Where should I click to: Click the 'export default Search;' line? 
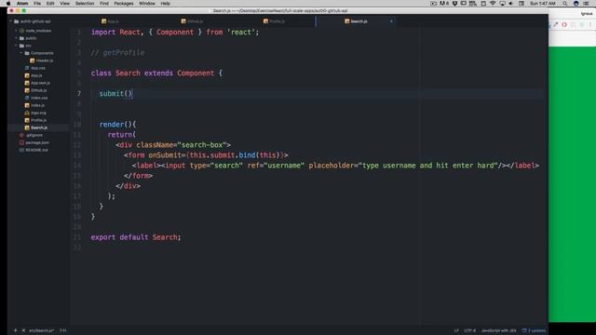pos(136,237)
